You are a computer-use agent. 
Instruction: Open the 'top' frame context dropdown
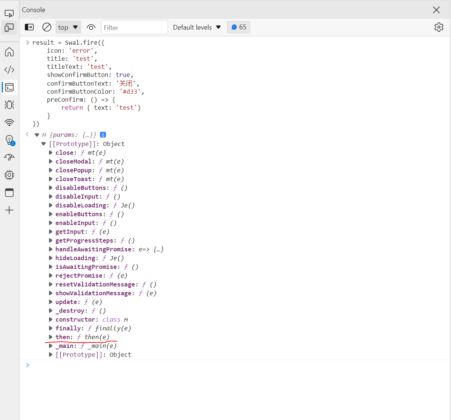pyautogui.click(x=68, y=27)
